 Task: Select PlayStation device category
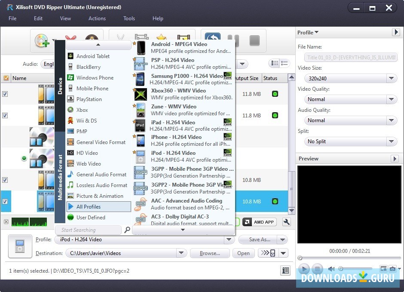click(98, 99)
